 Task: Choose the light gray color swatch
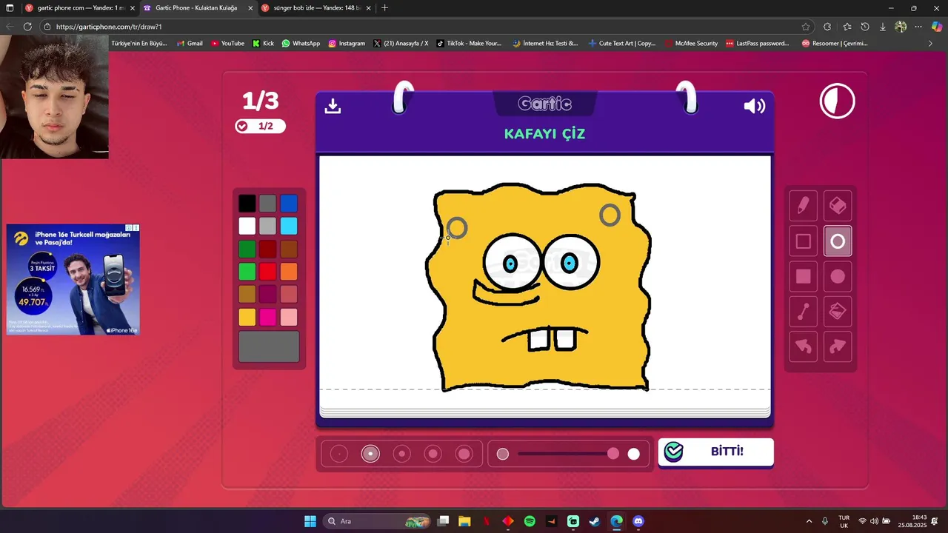(x=268, y=226)
